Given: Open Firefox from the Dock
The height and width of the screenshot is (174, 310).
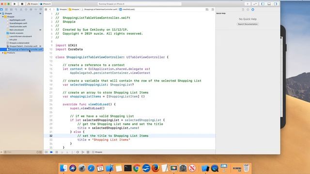Looking at the screenshot, I should pos(155,168).
